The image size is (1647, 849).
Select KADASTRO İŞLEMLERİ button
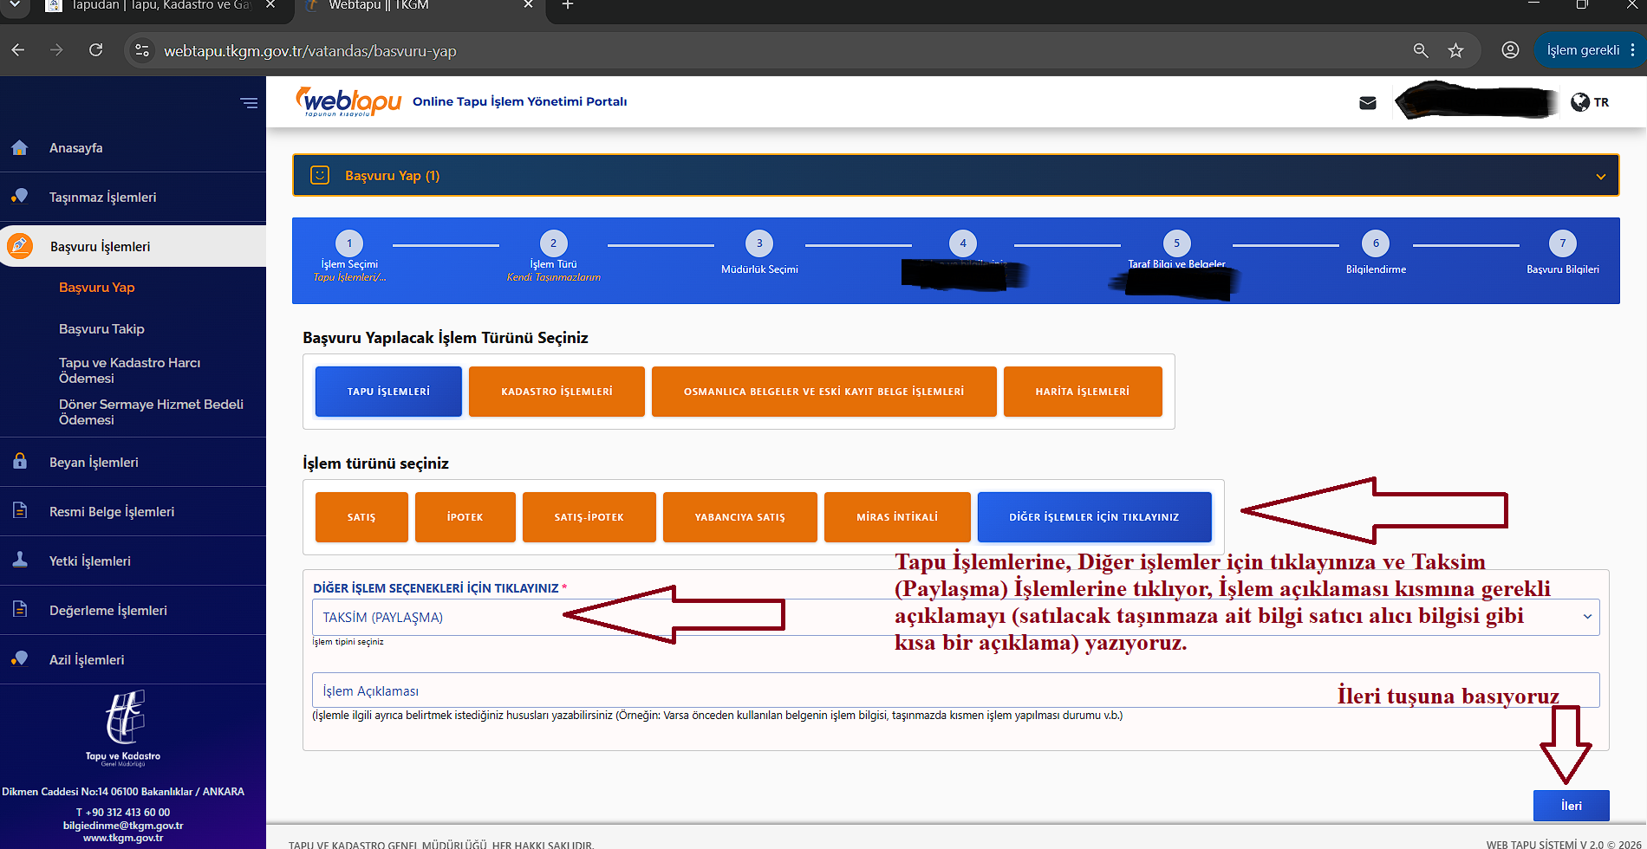[x=557, y=392]
